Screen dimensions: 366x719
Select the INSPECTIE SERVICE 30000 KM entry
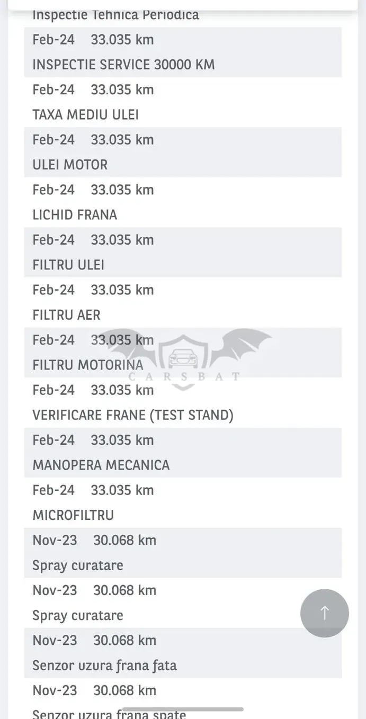(x=183, y=52)
